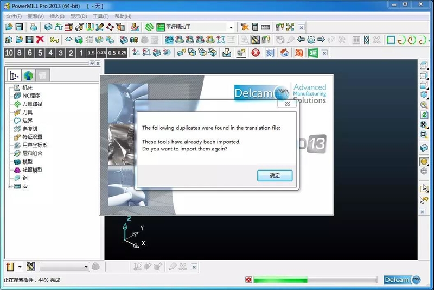Open the Tool Axis icon with pencil

[100, 27]
